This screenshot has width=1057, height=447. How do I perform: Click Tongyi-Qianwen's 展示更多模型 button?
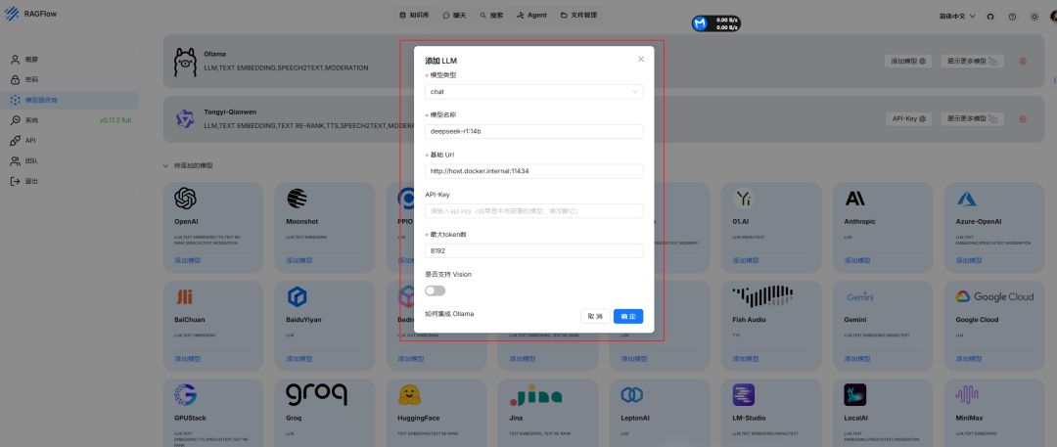pos(972,118)
